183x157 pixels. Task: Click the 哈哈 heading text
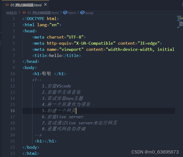[x=47, y=74]
